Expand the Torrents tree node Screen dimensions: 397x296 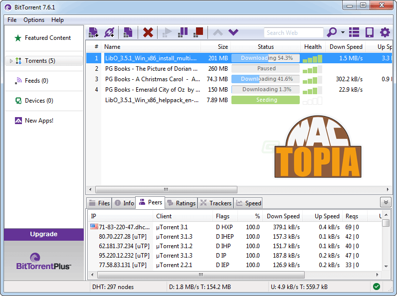[x=11, y=61]
